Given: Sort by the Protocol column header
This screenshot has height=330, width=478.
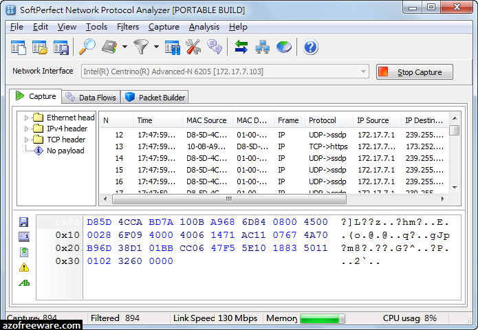Looking at the screenshot, I should (329, 120).
